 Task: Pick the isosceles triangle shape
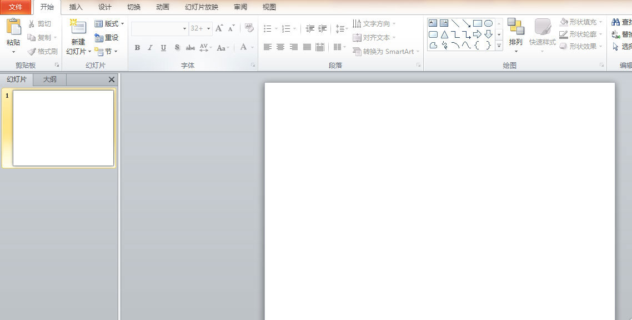[444, 34]
